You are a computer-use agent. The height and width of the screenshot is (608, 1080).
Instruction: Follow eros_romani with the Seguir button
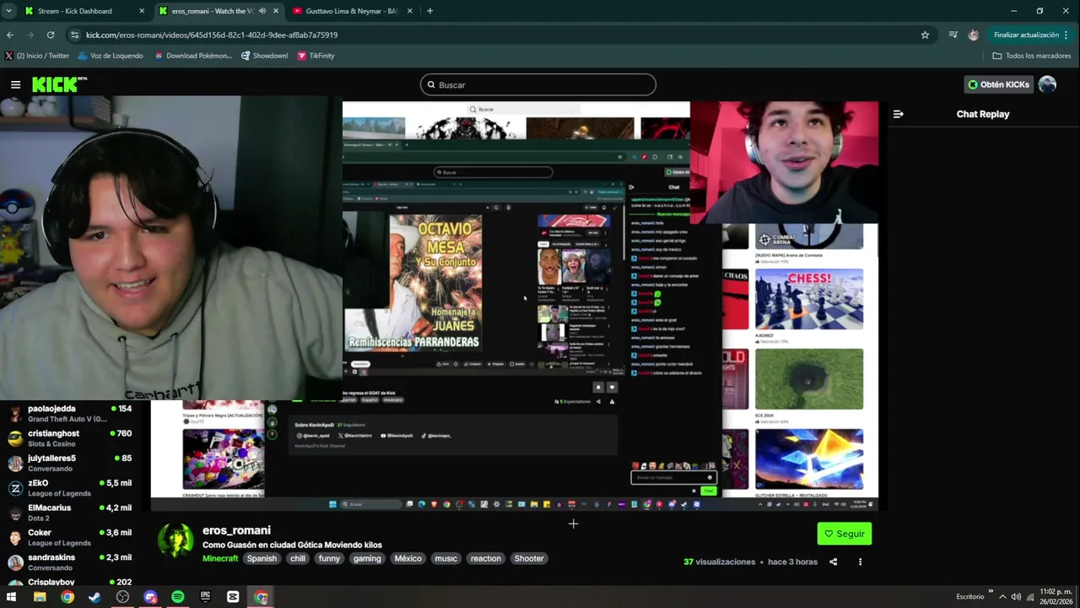tap(845, 534)
